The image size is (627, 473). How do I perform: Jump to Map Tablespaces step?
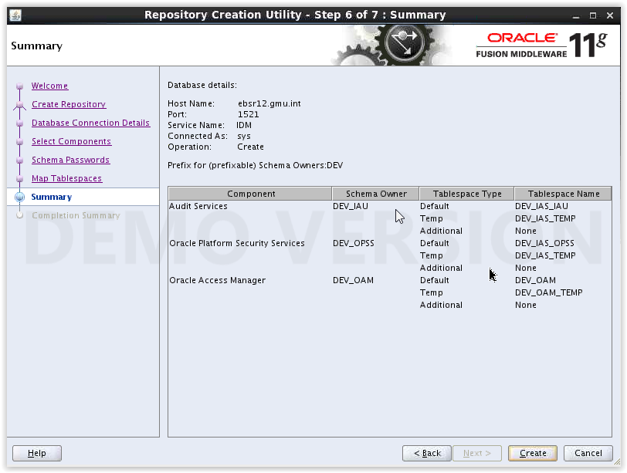[66, 178]
